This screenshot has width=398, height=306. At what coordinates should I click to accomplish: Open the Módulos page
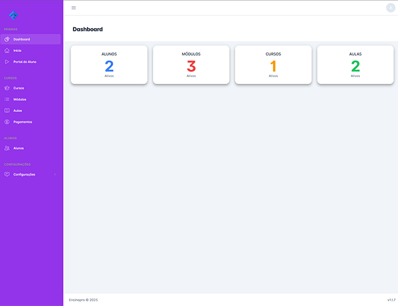point(31,99)
